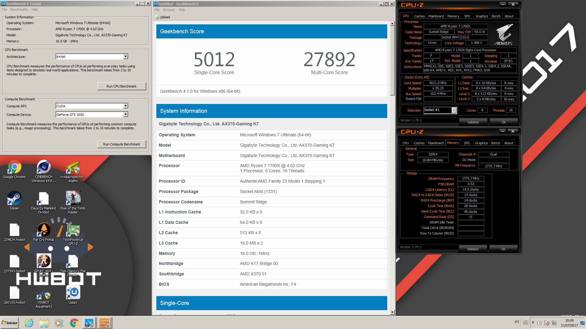
Task: Select Deus Ex Mankind Divided shortcut
Action: coord(44,203)
